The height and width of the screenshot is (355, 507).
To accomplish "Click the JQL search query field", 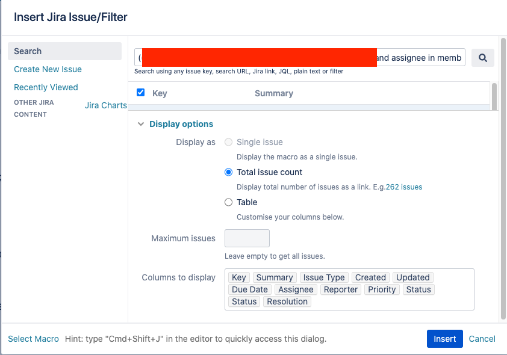I will (300, 58).
